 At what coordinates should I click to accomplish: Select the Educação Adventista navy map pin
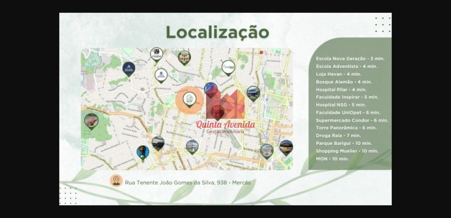pyautogui.click(x=129, y=68)
